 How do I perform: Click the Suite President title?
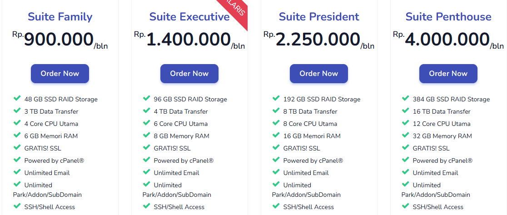pos(319,17)
